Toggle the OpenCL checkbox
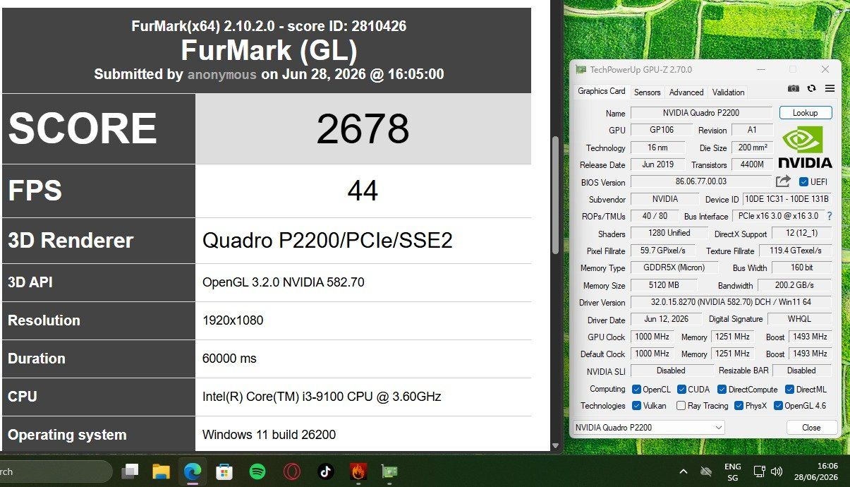 pos(636,389)
